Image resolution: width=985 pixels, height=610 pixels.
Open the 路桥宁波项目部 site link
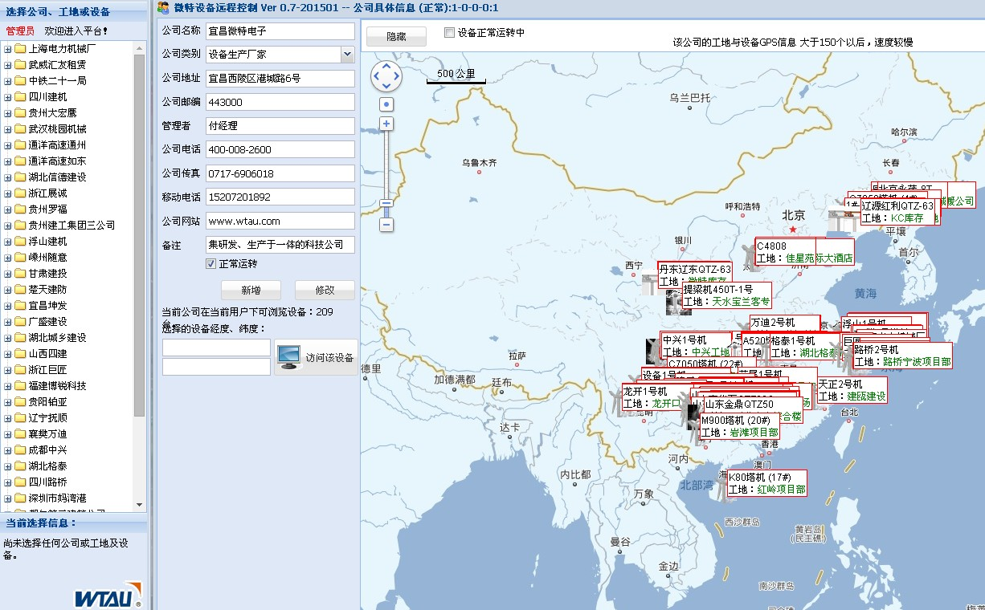pos(917,362)
